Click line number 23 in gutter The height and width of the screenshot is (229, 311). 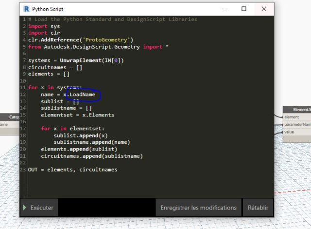click(x=23, y=170)
